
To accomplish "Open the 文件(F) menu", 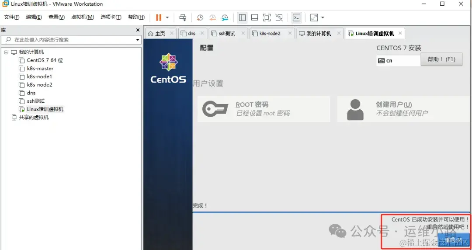I will [x=11, y=17].
